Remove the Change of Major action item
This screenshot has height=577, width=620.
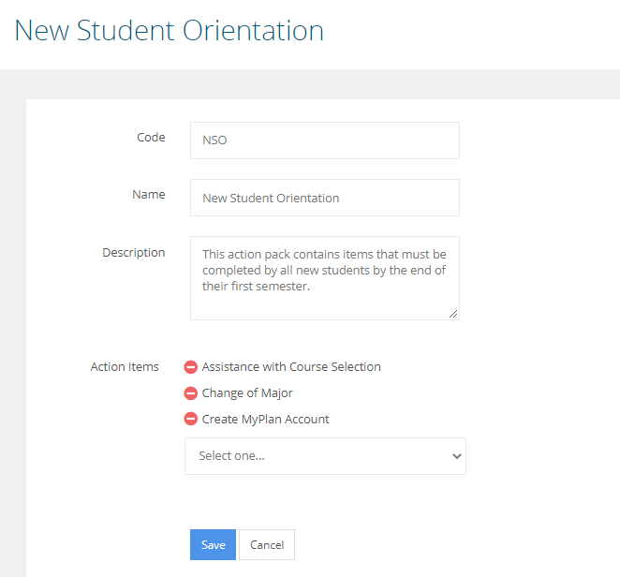(x=191, y=393)
